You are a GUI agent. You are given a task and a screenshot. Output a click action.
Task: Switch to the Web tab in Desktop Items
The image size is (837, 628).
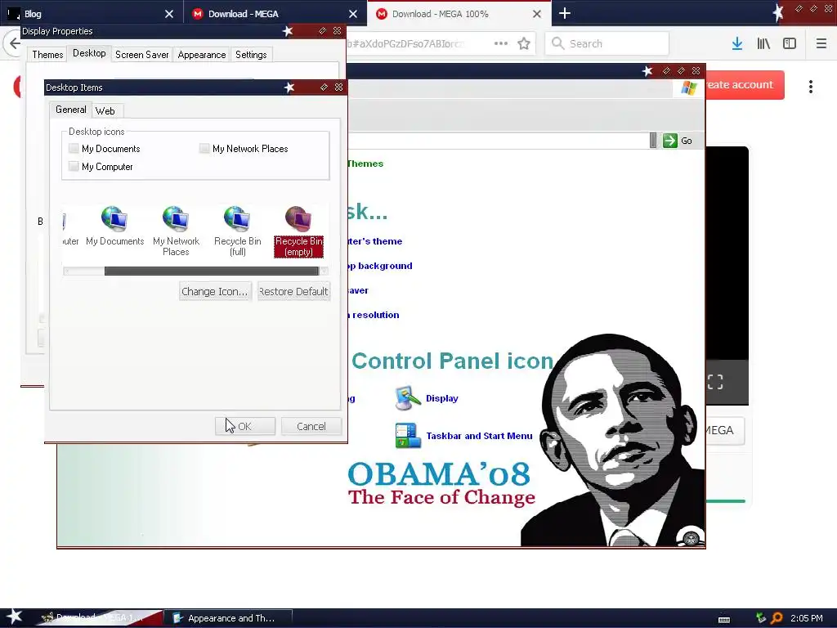click(105, 111)
